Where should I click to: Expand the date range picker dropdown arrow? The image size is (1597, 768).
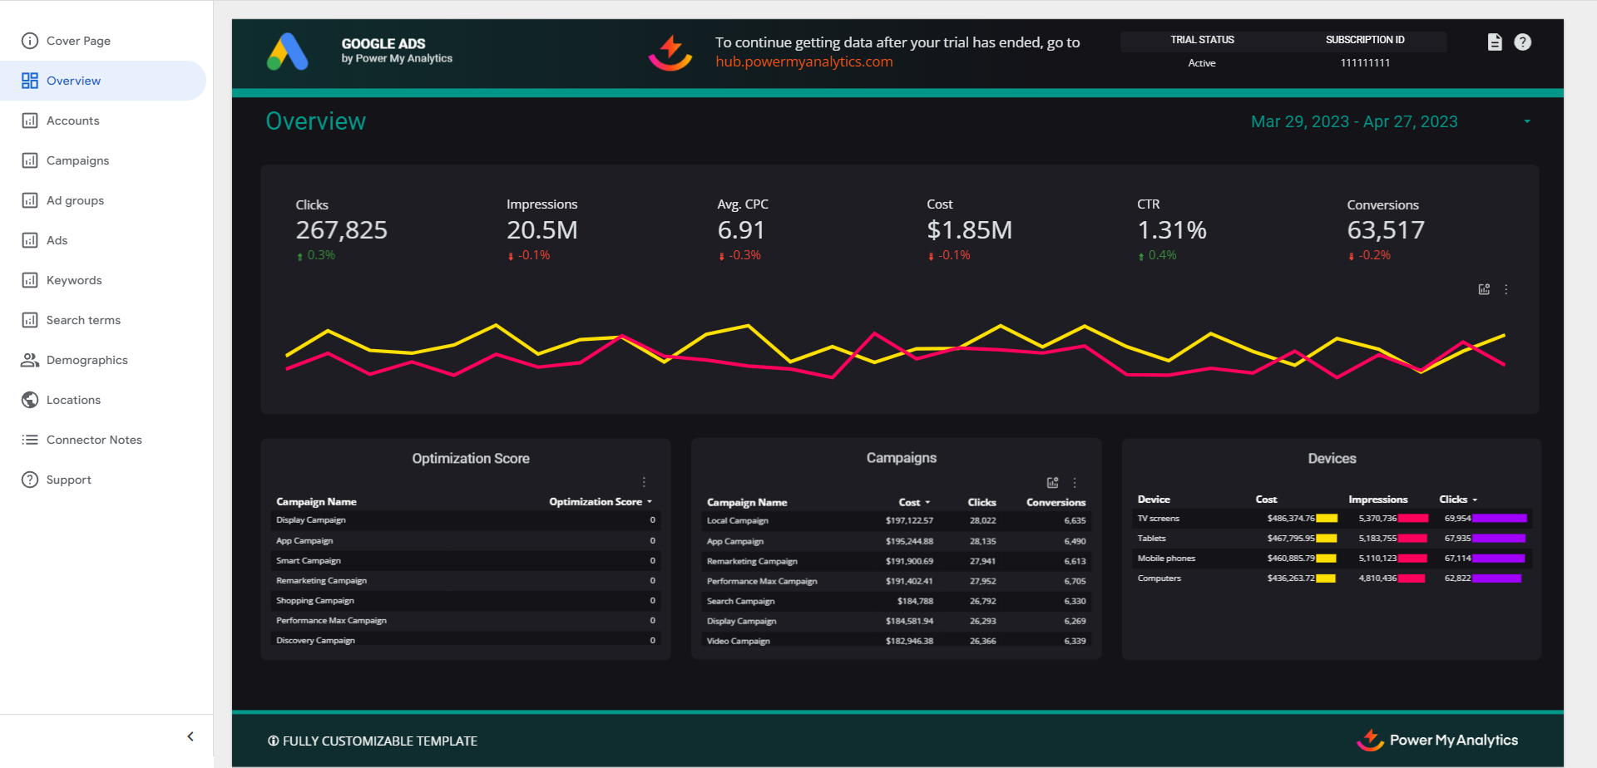click(x=1528, y=121)
